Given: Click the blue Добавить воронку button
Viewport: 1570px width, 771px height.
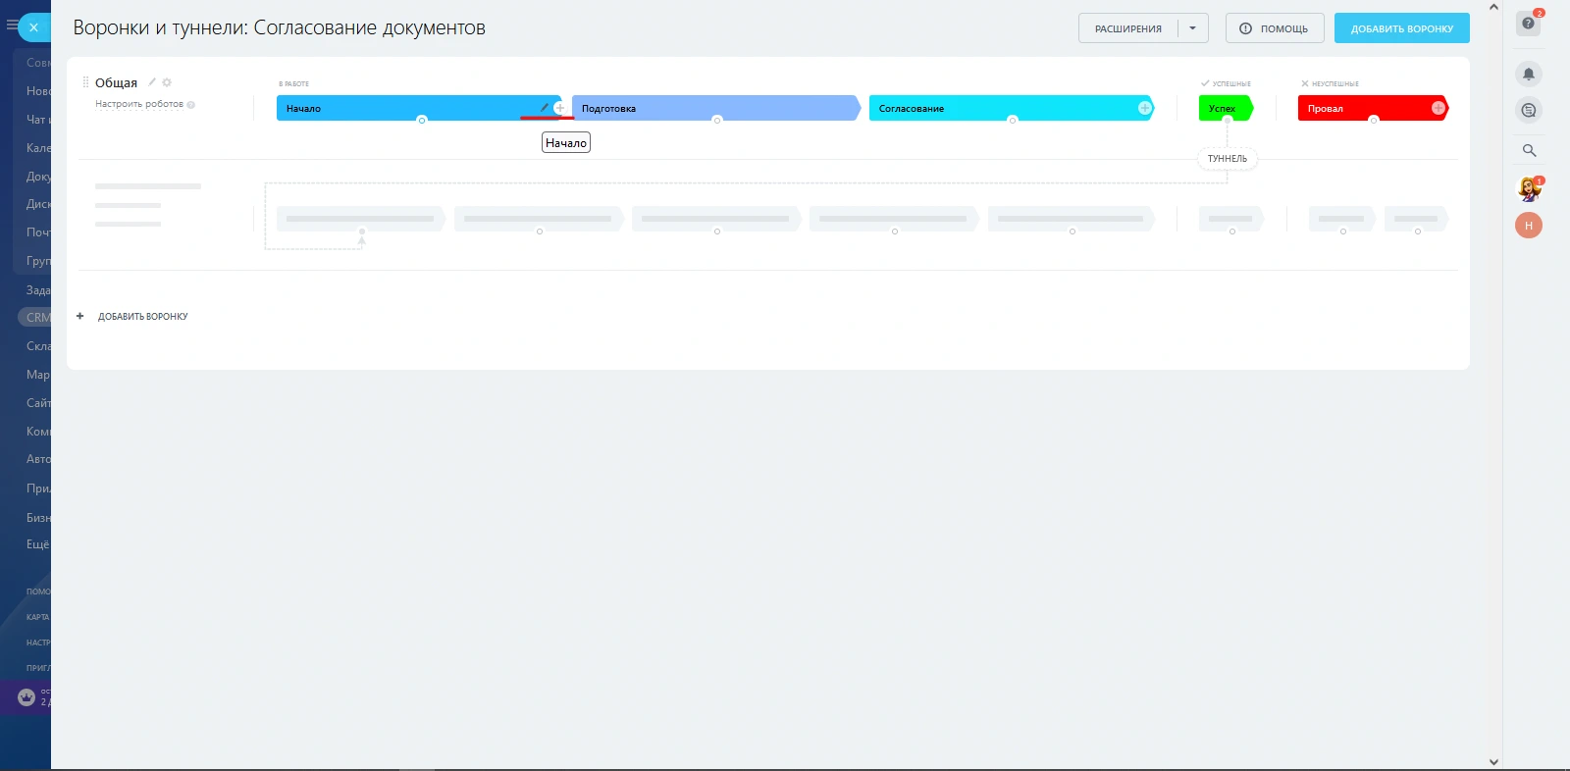Looking at the screenshot, I should [x=1401, y=28].
